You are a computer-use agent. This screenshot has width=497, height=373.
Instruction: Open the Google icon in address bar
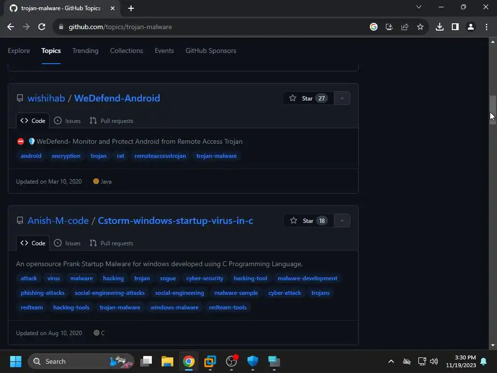(x=374, y=27)
